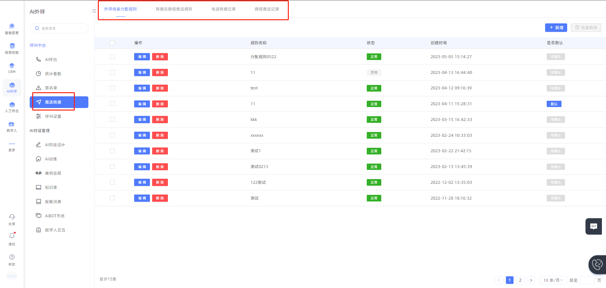Open 案例音频 menu item
Screen dimensions: 606x288
(x=59, y=173)
